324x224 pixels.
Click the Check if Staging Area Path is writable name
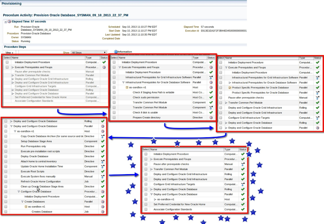coord(153,92)
